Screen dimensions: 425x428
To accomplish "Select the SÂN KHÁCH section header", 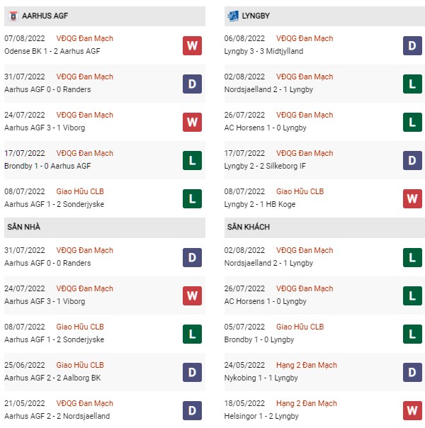I will [x=249, y=227].
